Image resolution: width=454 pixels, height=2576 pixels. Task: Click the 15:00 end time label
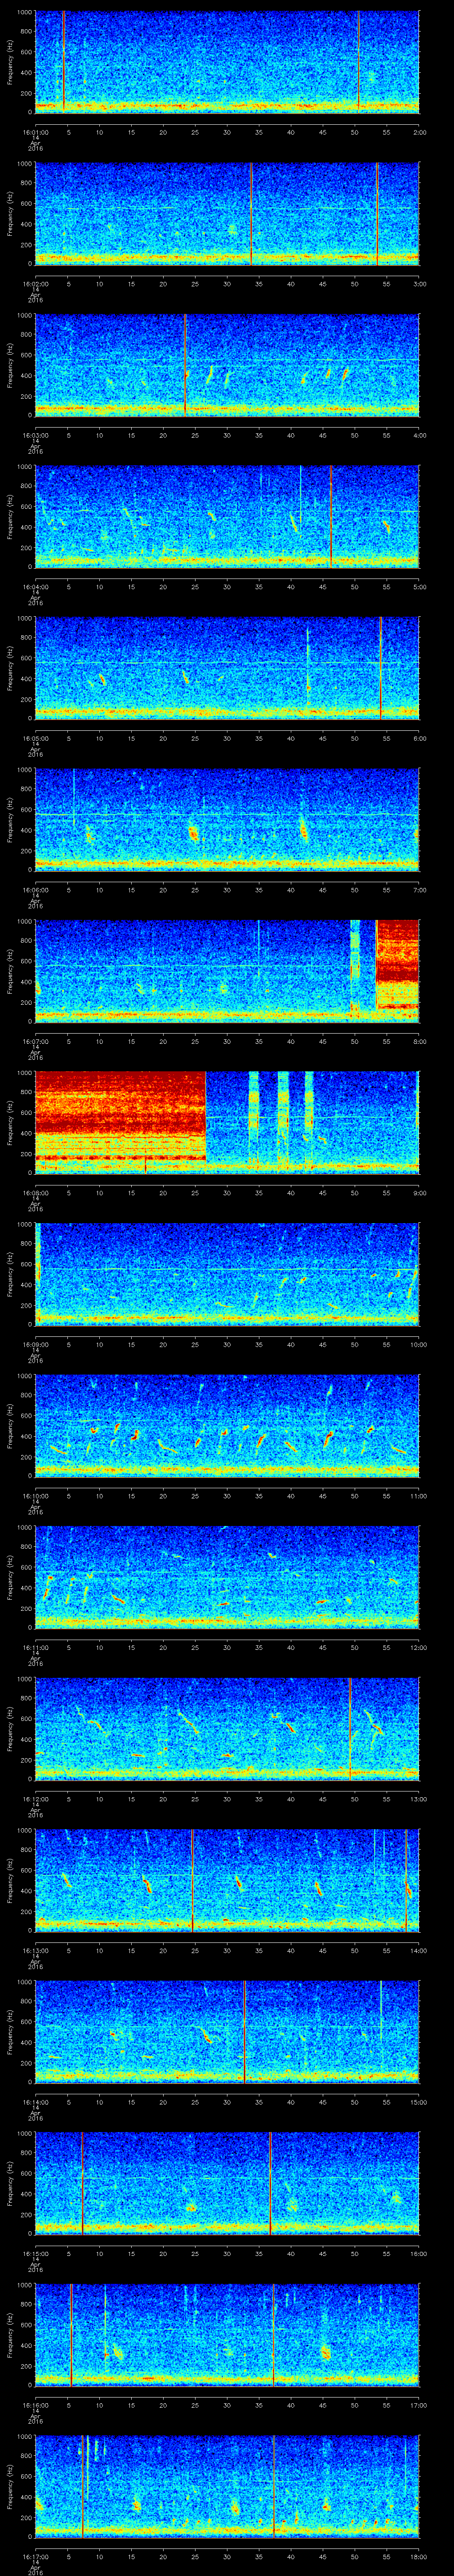pos(418,2102)
